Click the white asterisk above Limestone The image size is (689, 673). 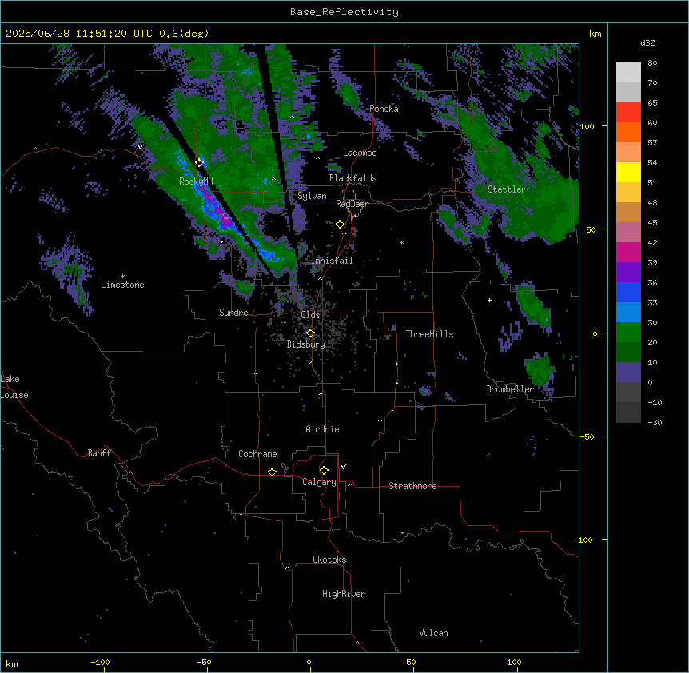tap(122, 276)
